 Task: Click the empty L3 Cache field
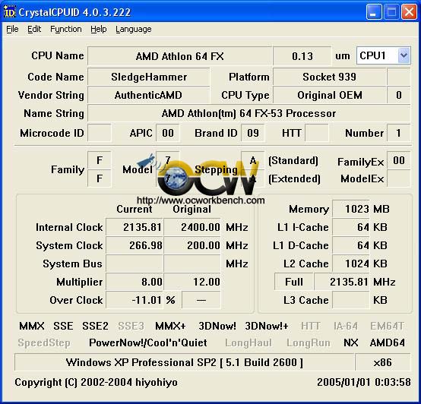[351, 300]
